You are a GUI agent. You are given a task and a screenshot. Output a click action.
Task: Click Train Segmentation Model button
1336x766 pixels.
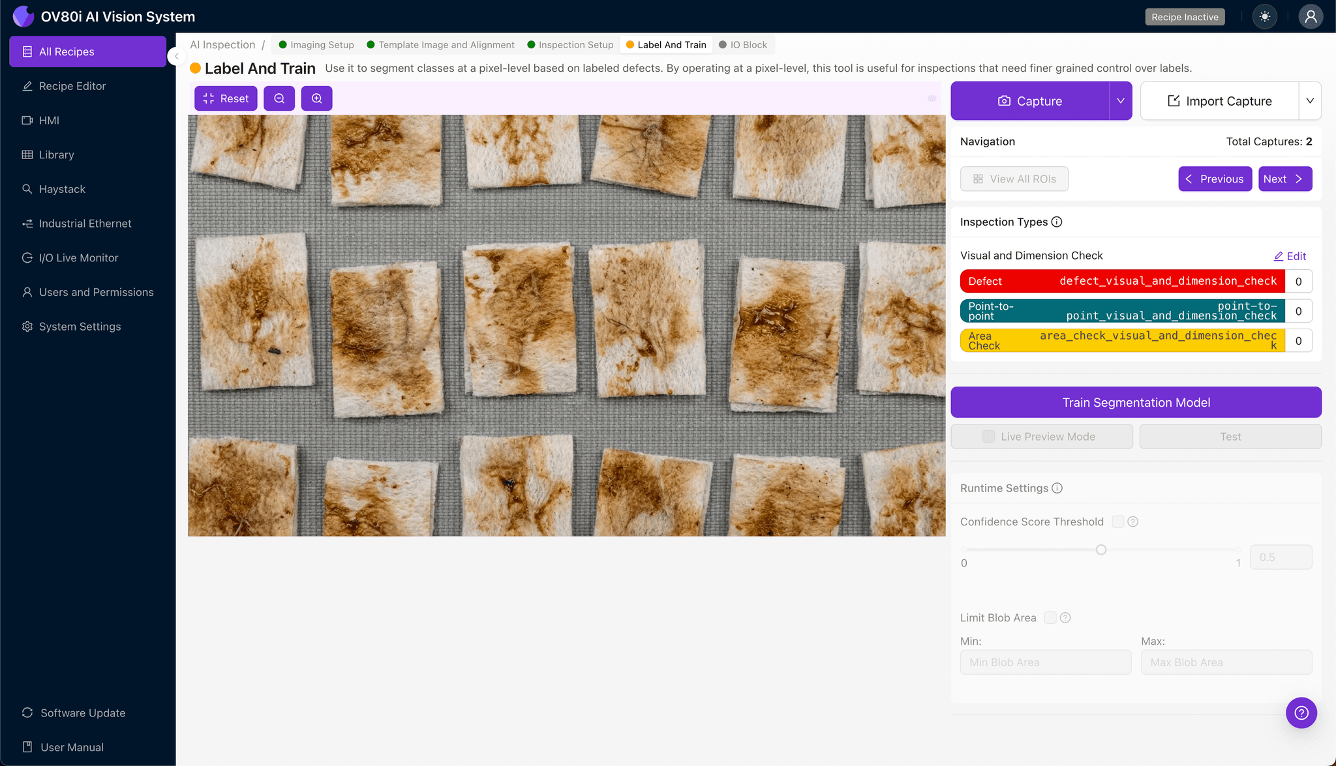1136,402
